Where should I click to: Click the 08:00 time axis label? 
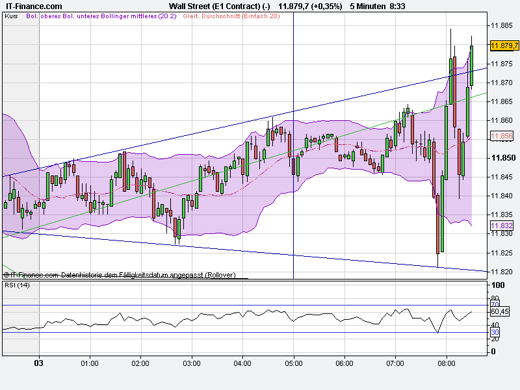(447, 363)
